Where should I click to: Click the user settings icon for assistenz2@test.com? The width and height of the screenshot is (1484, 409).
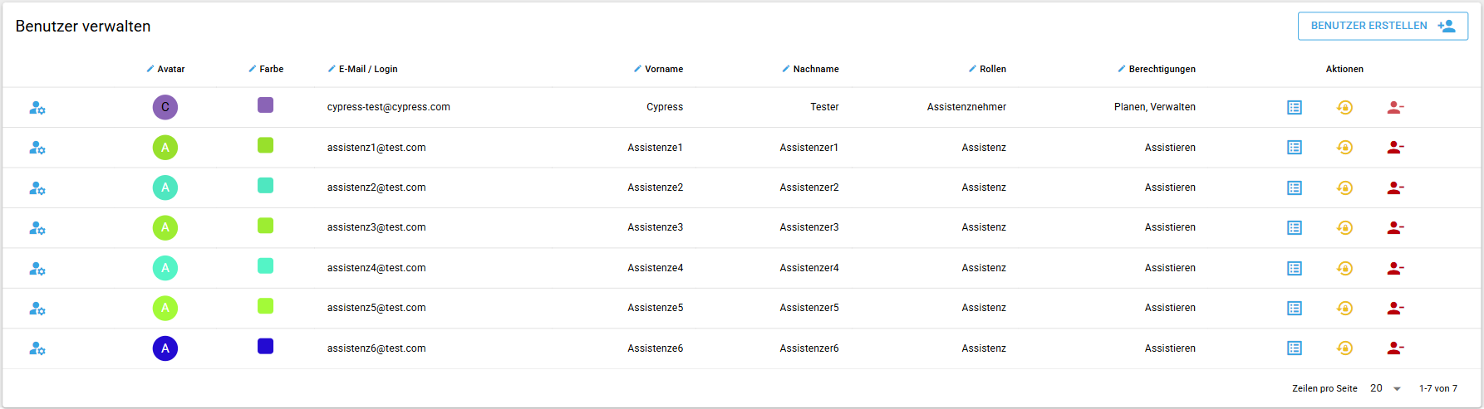pyautogui.click(x=37, y=188)
